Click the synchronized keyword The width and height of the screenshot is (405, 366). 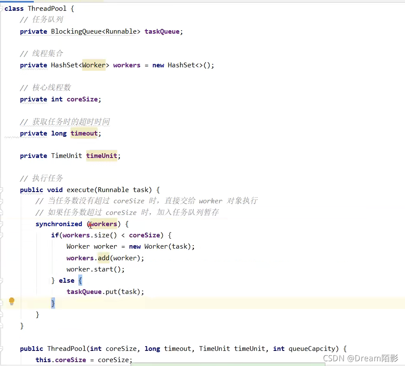(x=59, y=224)
